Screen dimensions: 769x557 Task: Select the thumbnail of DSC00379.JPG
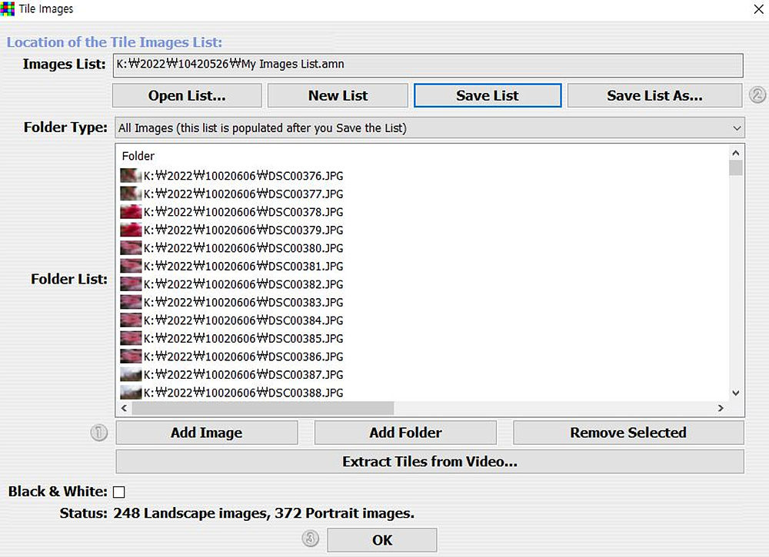(x=131, y=230)
